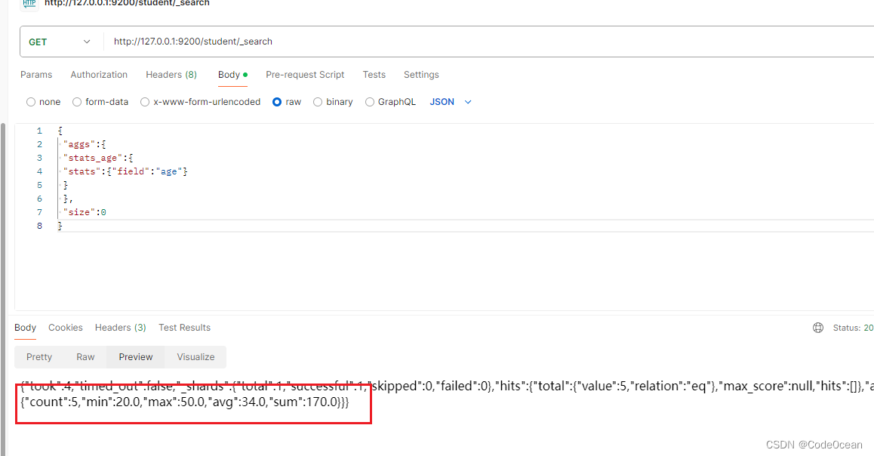The image size is (874, 456).
Task: Open the GET method dropdown
Action: coord(59,42)
